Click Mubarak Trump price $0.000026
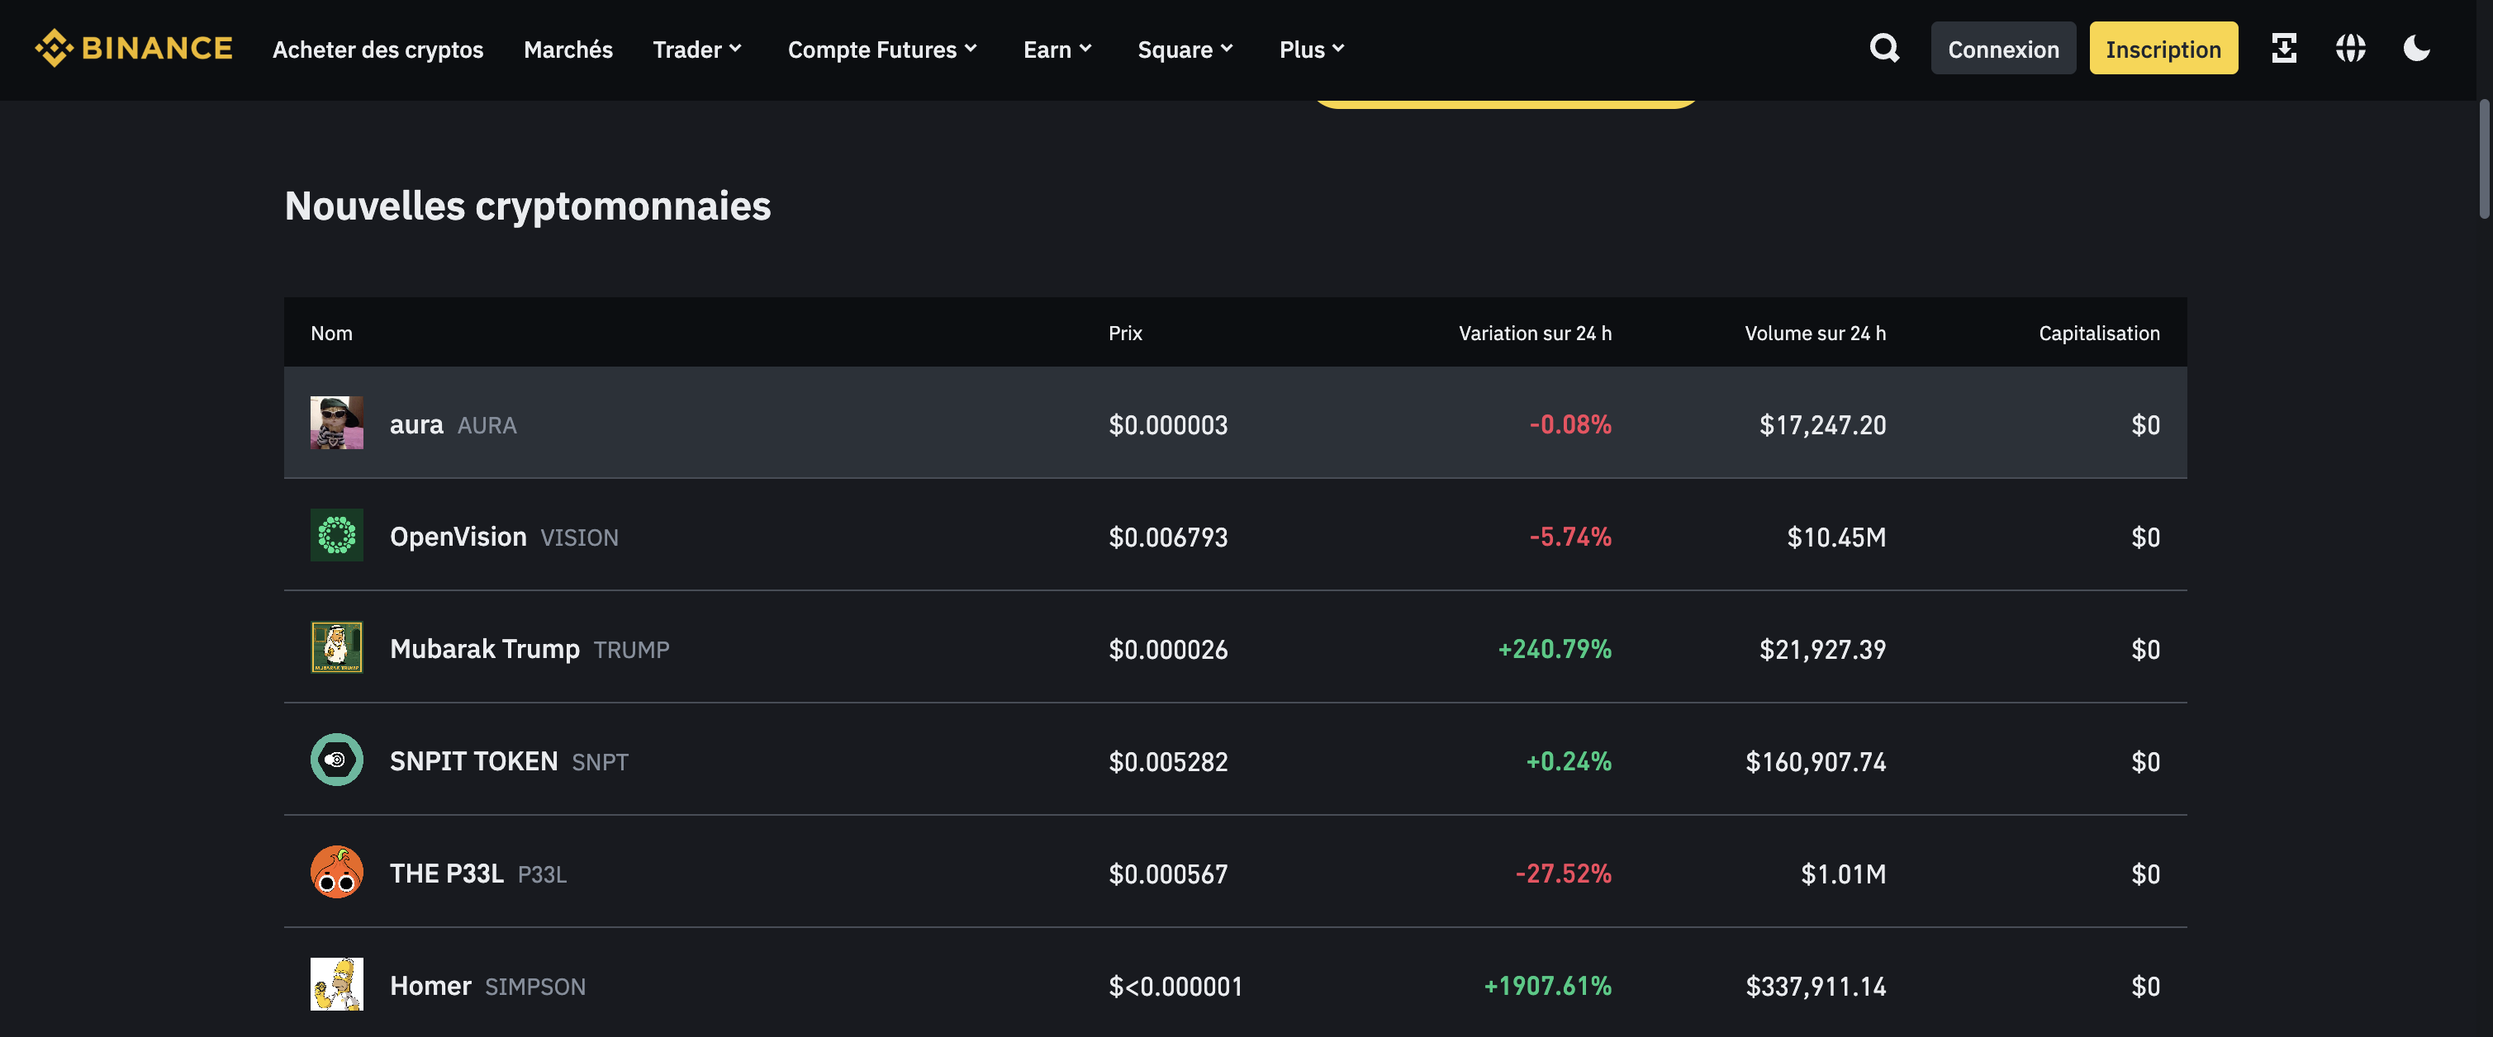The image size is (2493, 1037). click(x=1168, y=649)
